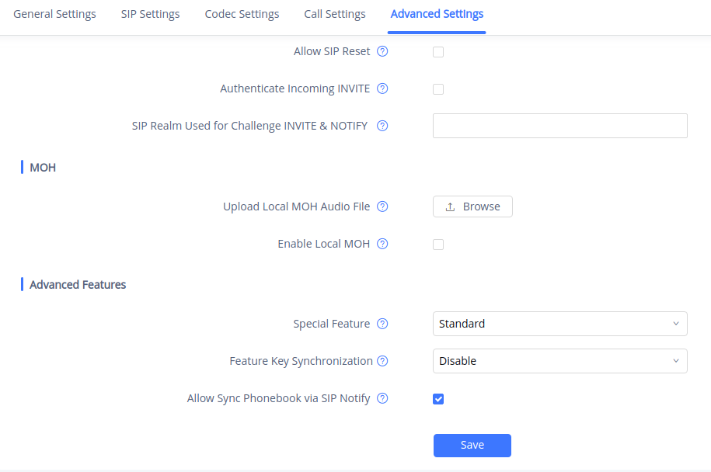Click help icon for Authenticate Incoming INVITE
711x472 pixels.
pos(382,89)
